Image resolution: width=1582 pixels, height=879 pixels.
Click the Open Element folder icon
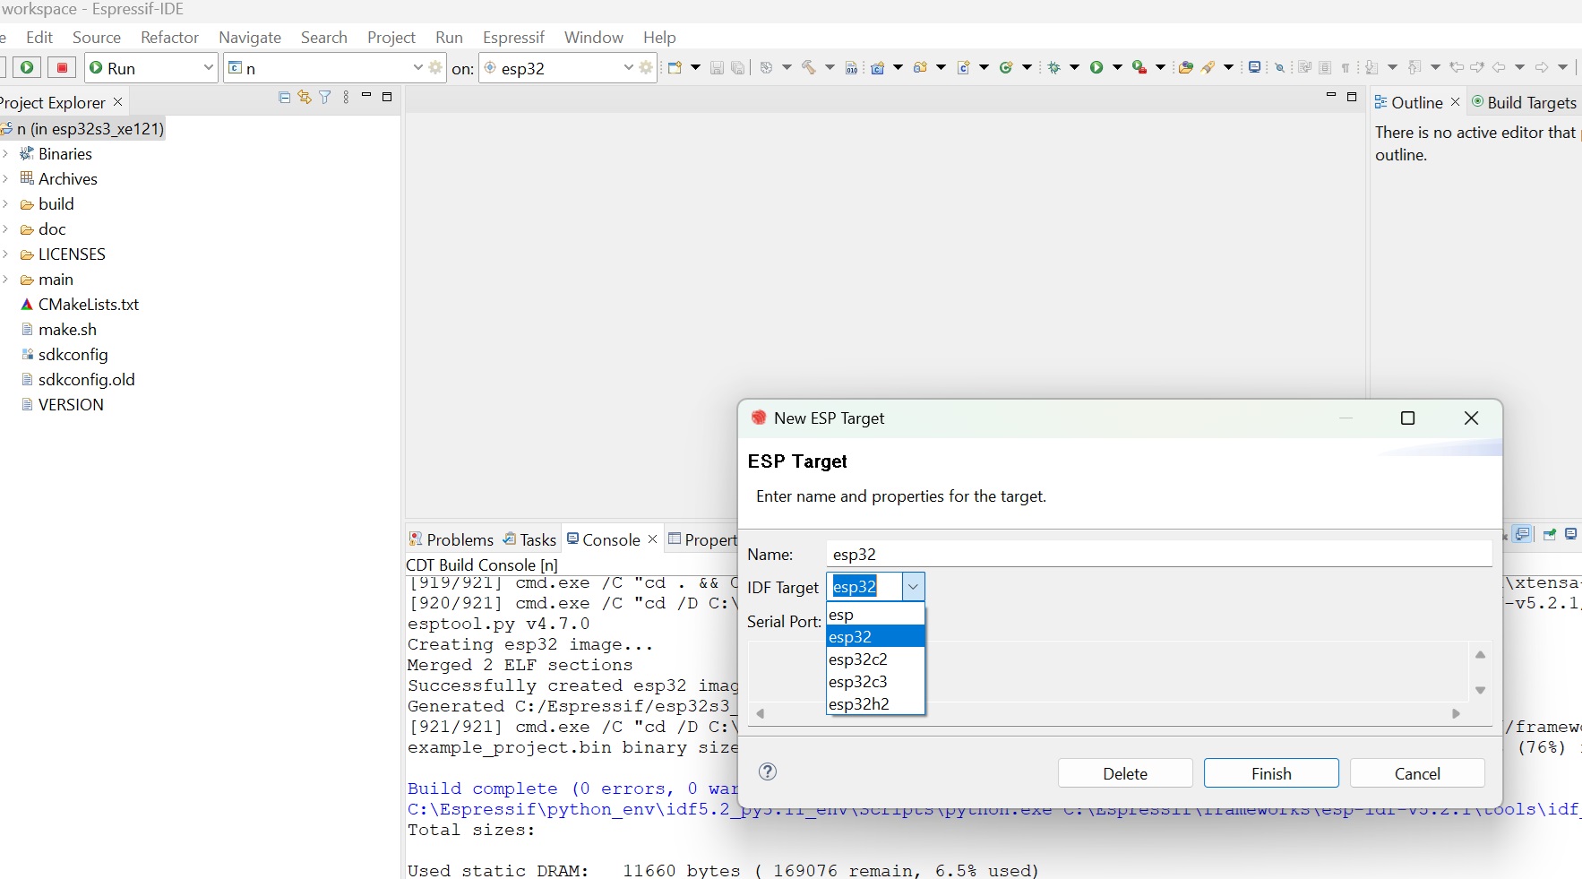tap(1186, 67)
